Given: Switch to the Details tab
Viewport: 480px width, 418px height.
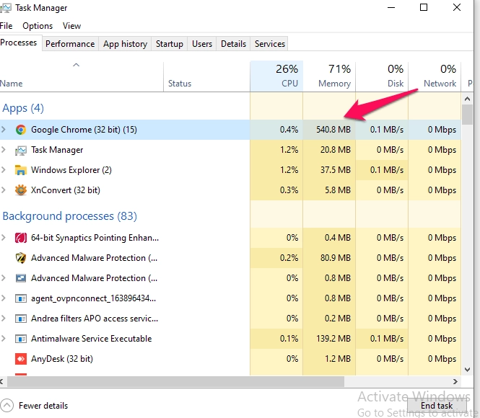Looking at the screenshot, I should (x=234, y=44).
